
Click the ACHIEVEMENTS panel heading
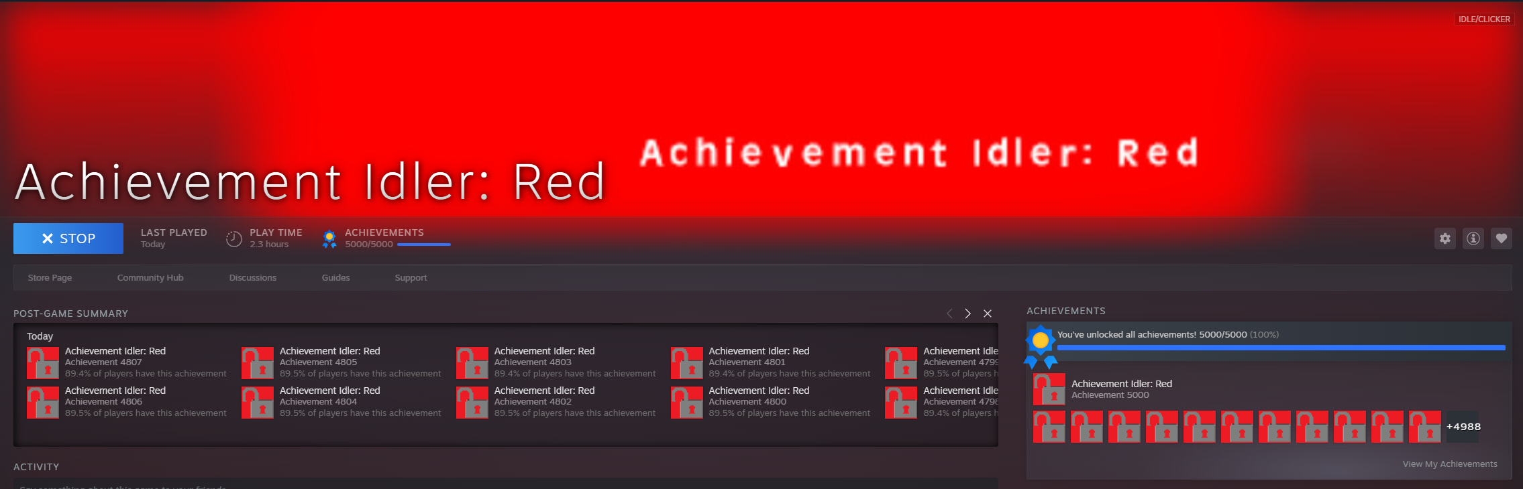pos(1066,311)
